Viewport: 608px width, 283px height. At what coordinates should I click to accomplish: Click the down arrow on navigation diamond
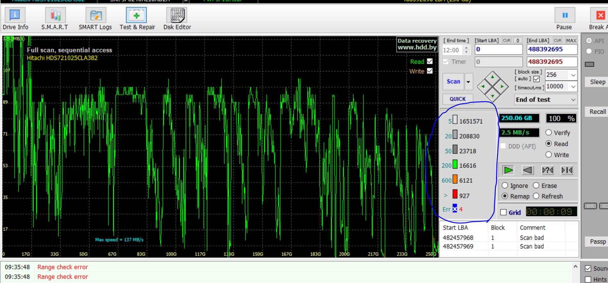[493, 96]
